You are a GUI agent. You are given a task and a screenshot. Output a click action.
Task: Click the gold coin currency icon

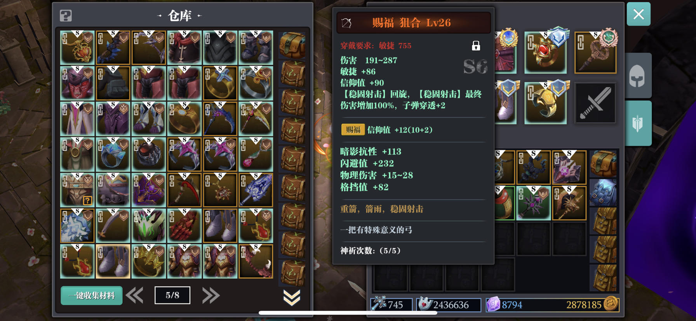click(611, 304)
